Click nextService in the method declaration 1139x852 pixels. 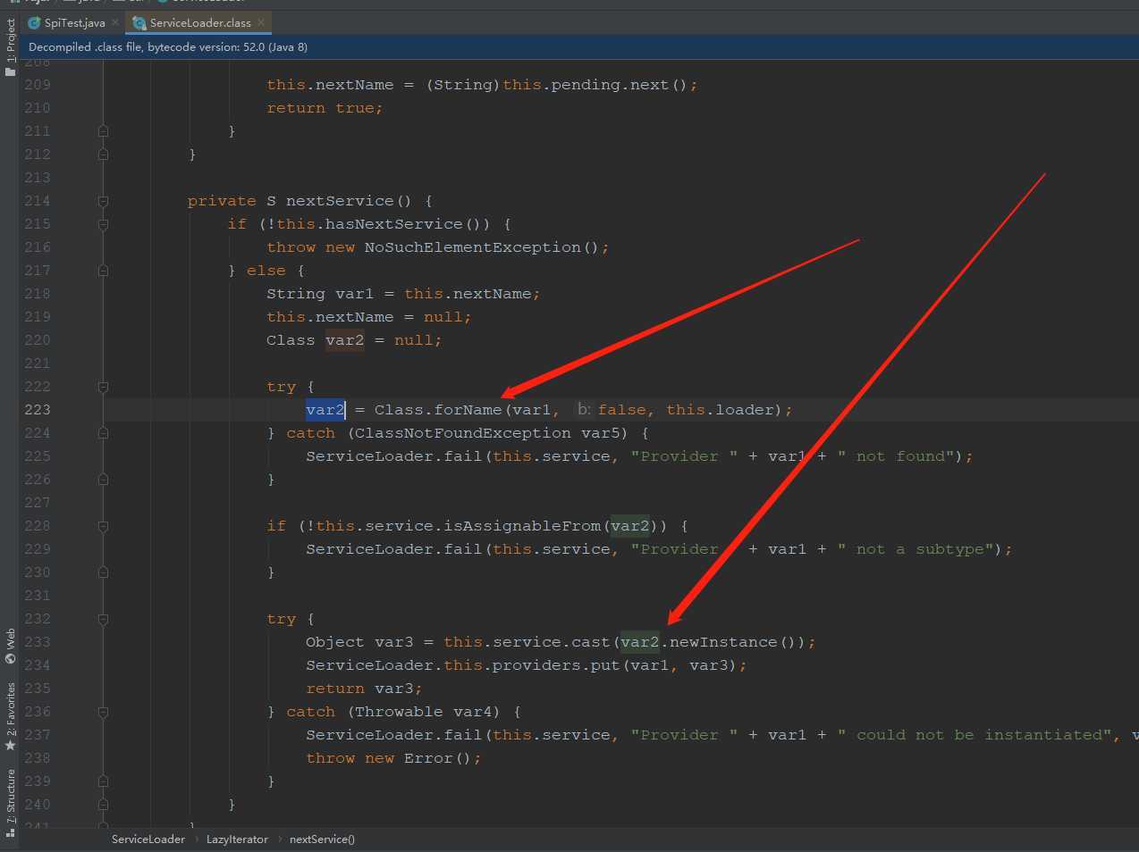(340, 201)
